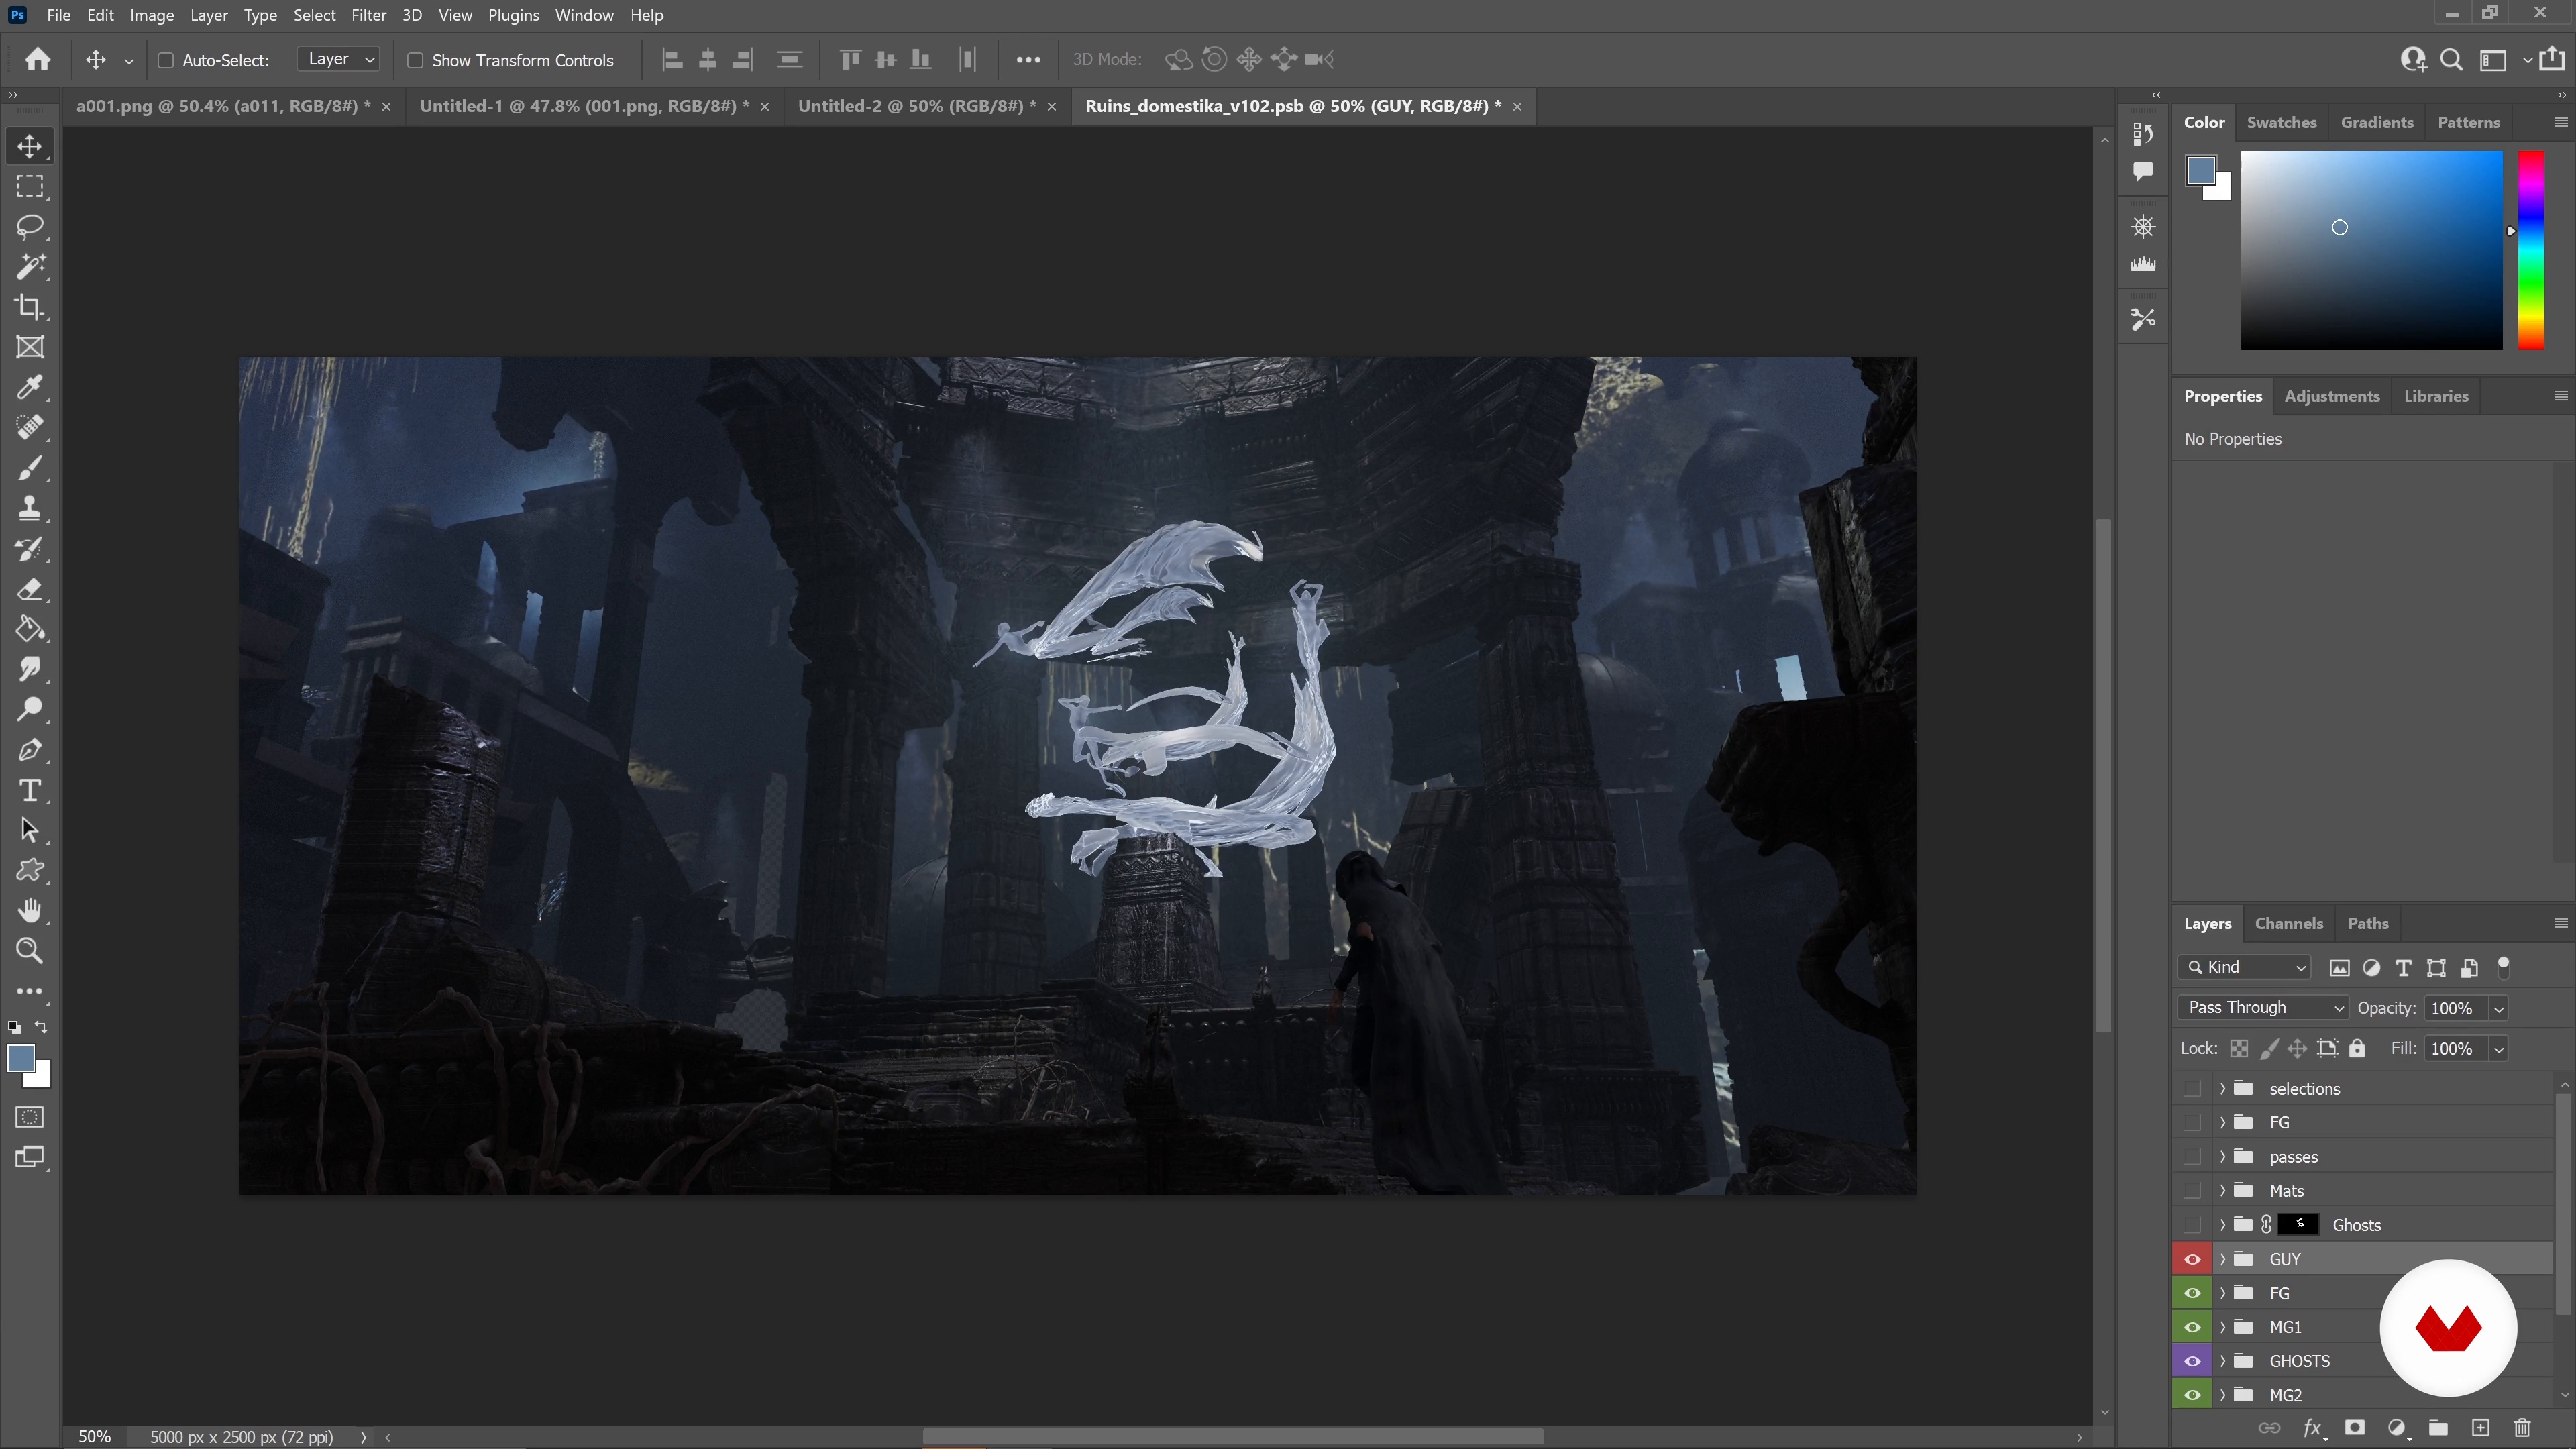Screen dimensions: 2576x1449
Task: Hide the lower FG layer group
Action: point(2192,1293)
